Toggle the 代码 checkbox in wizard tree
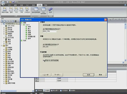This screenshot has height=94, width=127. pos(26,34)
